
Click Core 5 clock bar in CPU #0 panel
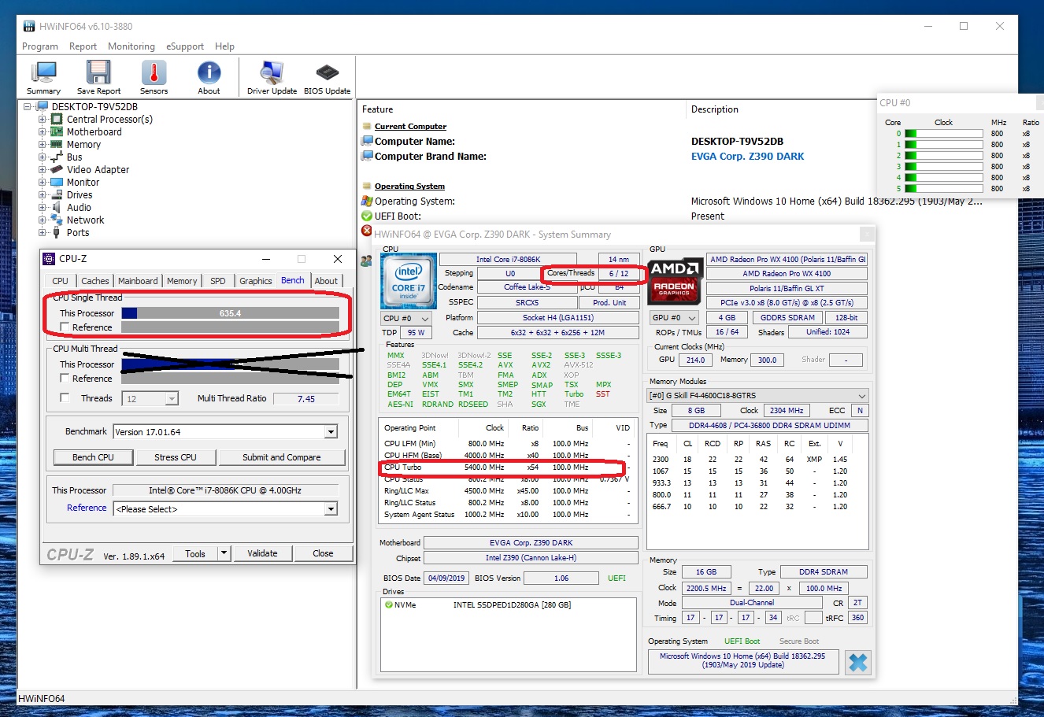click(943, 189)
